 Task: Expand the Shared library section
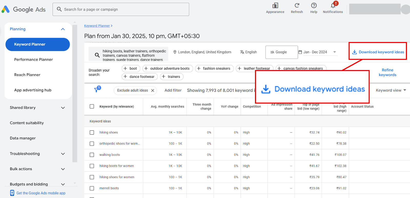point(63,108)
